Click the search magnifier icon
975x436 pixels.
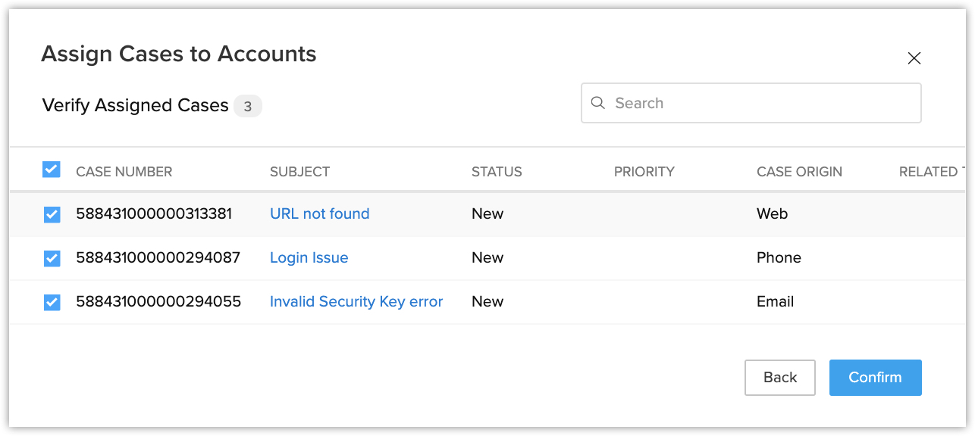(x=598, y=103)
